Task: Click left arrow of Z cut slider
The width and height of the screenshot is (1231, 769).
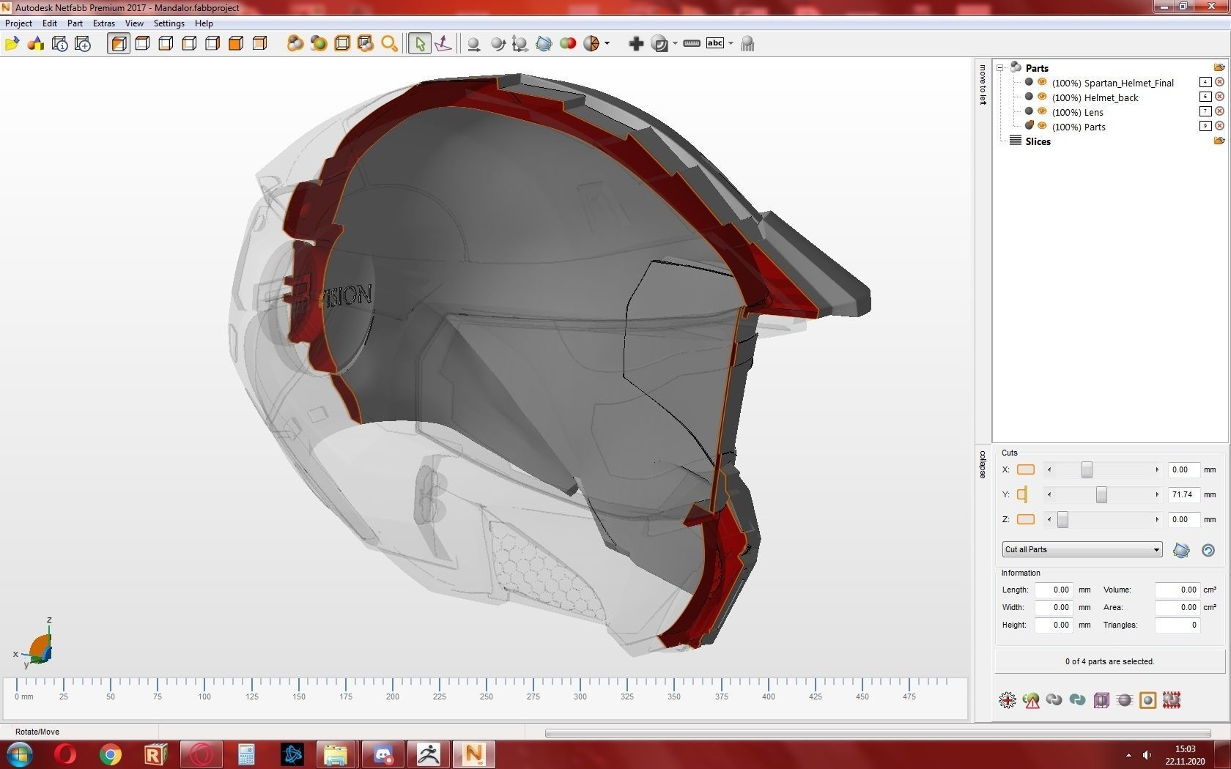Action: click(1049, 519)
